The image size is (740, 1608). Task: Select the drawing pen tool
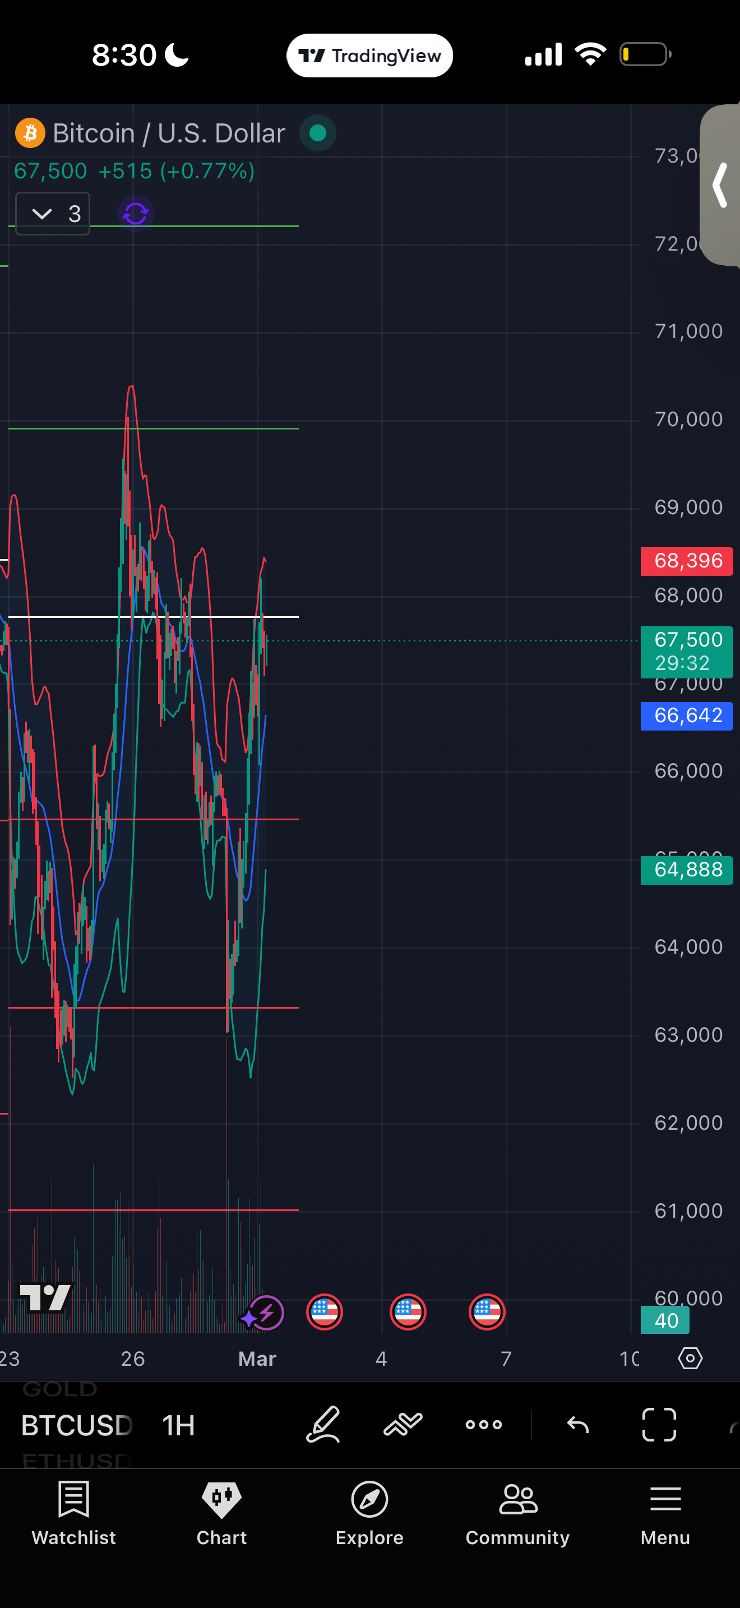[x=323, y=1425]
